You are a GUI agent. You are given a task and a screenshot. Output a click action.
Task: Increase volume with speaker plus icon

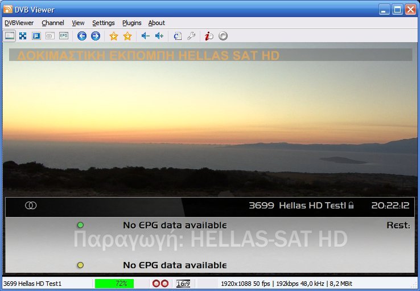159,36
